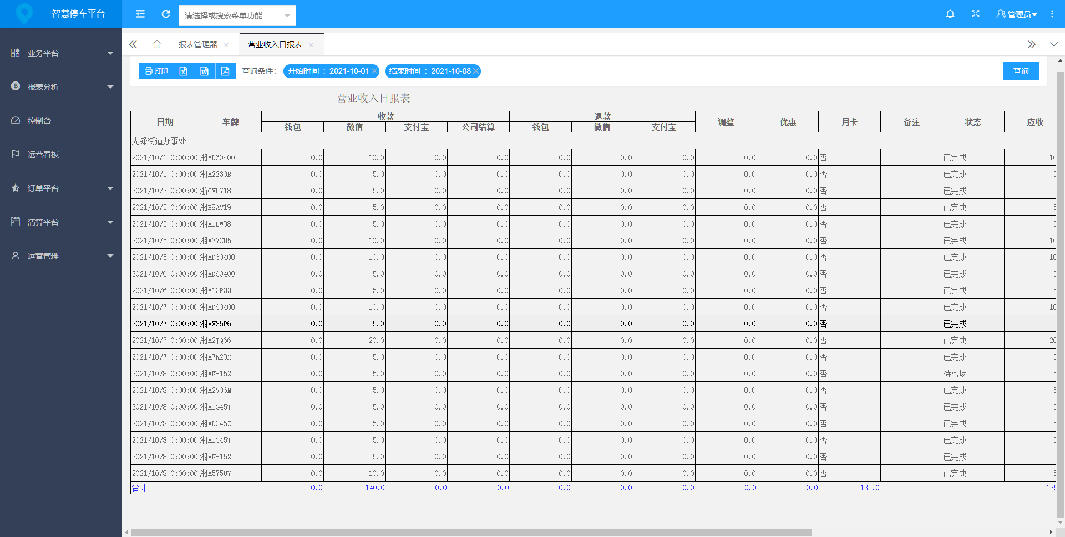Collapse the sidebar with the hamburger icon

(x=140, y=14)
